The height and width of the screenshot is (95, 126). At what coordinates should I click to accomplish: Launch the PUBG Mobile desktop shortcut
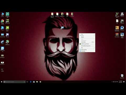click(122, 35)
